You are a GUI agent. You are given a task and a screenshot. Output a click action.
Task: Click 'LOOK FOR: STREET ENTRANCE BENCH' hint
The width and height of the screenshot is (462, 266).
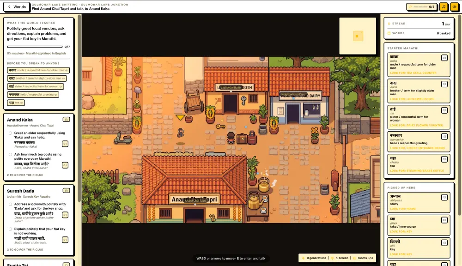[417, 148]
